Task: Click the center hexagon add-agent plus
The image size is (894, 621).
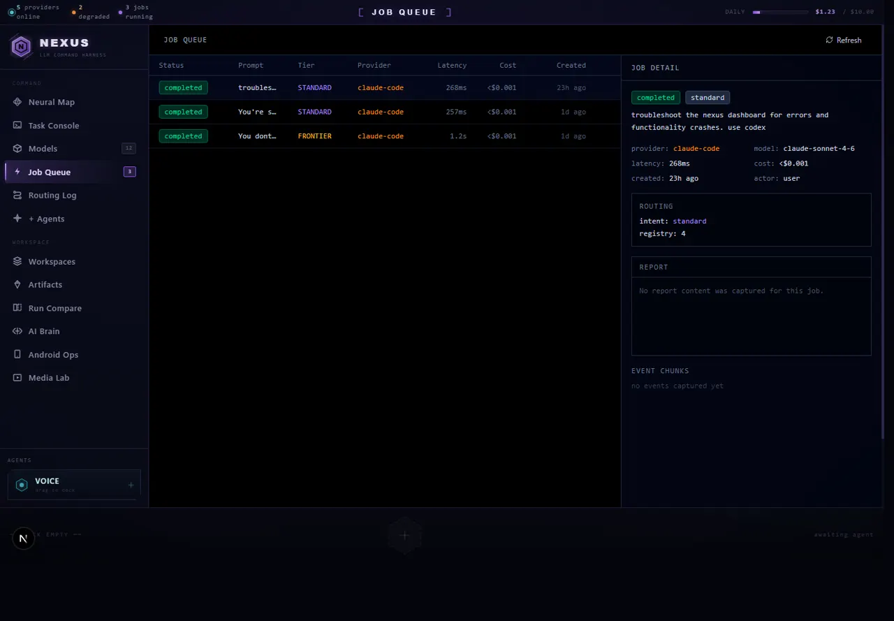Action: 404,536
